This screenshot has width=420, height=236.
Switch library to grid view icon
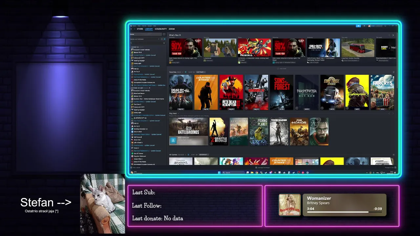tap(164, 34)
